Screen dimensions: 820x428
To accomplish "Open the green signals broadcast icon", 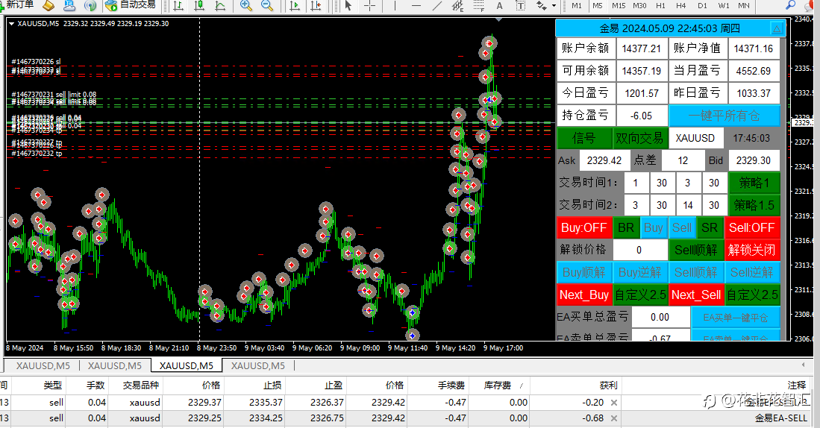I will point(90,6).
